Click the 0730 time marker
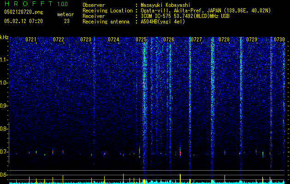 click(x=279, y=40)
